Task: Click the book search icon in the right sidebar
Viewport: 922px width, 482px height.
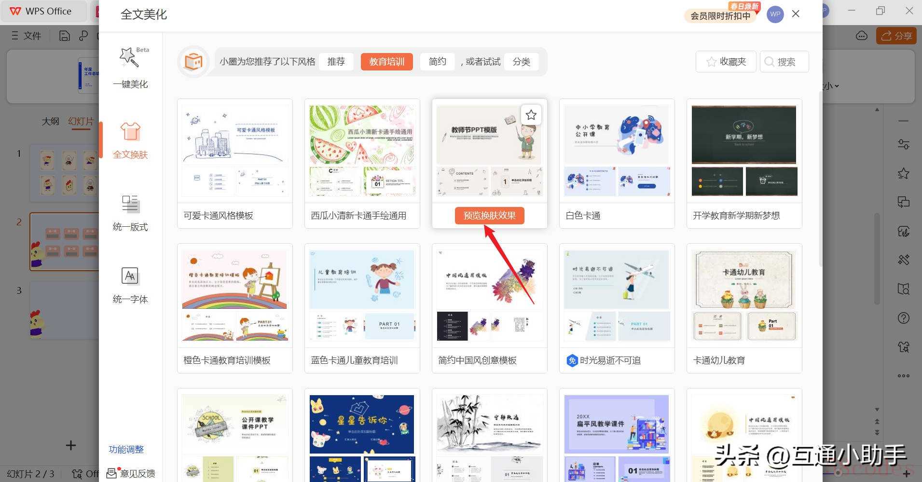Action: click(904, 289)
